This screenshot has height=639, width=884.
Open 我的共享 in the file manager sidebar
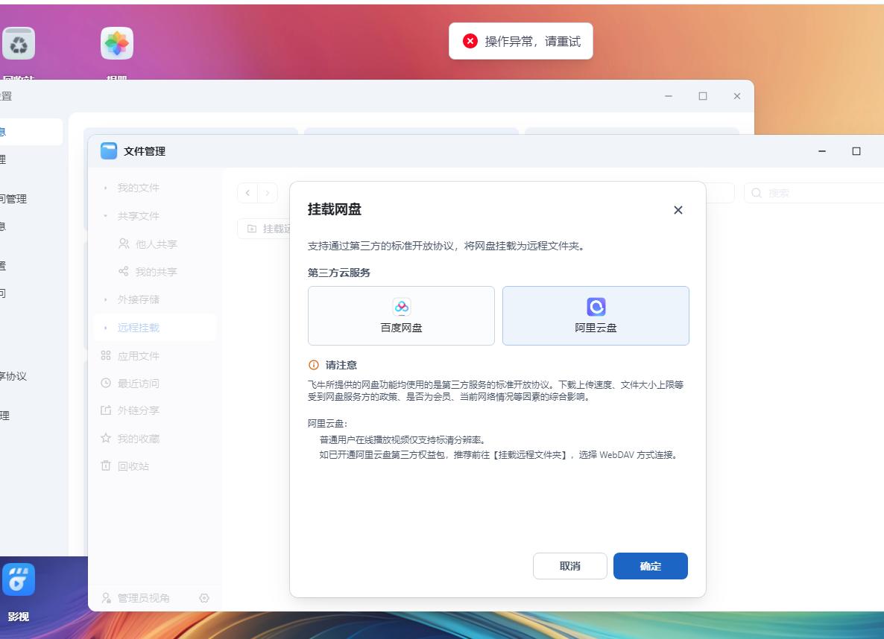pyautogui.click(x=148, y=272)
